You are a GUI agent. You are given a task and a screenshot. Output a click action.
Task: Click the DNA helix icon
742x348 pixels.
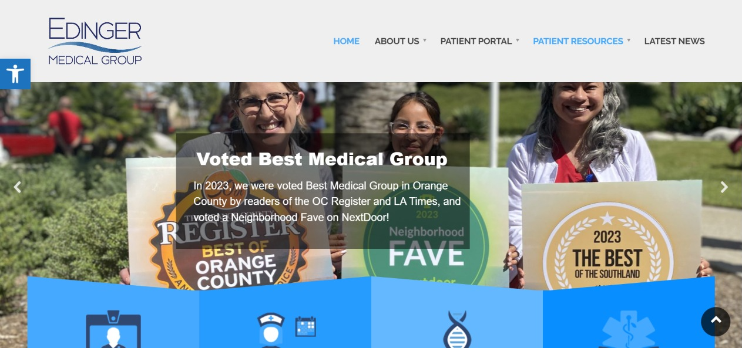click(x=457, y=330)
